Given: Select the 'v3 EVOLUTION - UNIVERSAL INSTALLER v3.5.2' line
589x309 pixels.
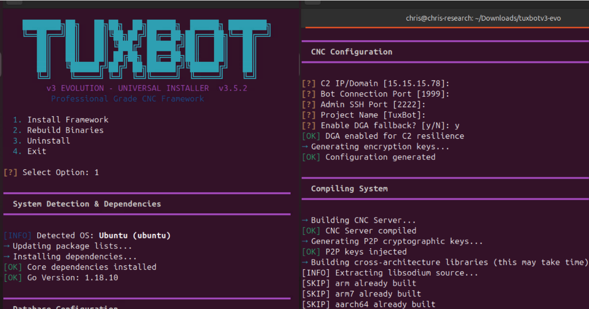Looking at the screenshot, I should (147, 88).
